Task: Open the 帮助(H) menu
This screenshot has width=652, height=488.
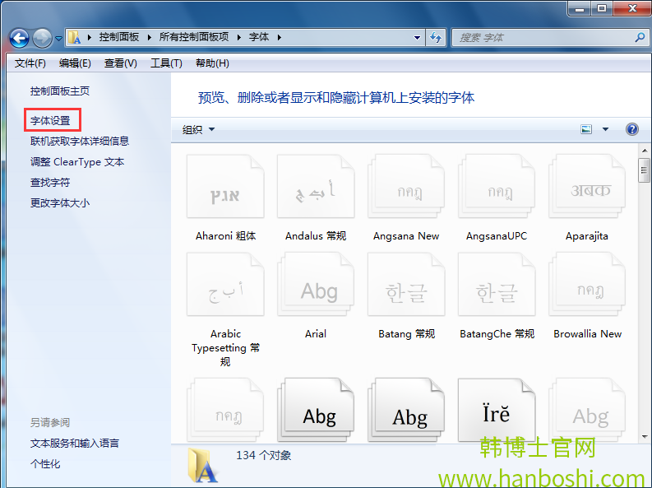Action: point(212,63)
